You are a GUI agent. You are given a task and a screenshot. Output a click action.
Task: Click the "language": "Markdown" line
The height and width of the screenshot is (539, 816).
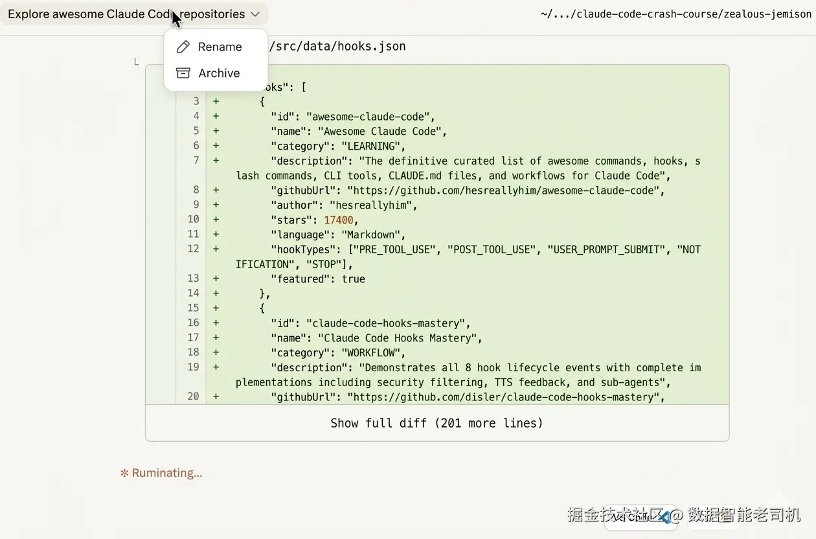pos(338,235)
